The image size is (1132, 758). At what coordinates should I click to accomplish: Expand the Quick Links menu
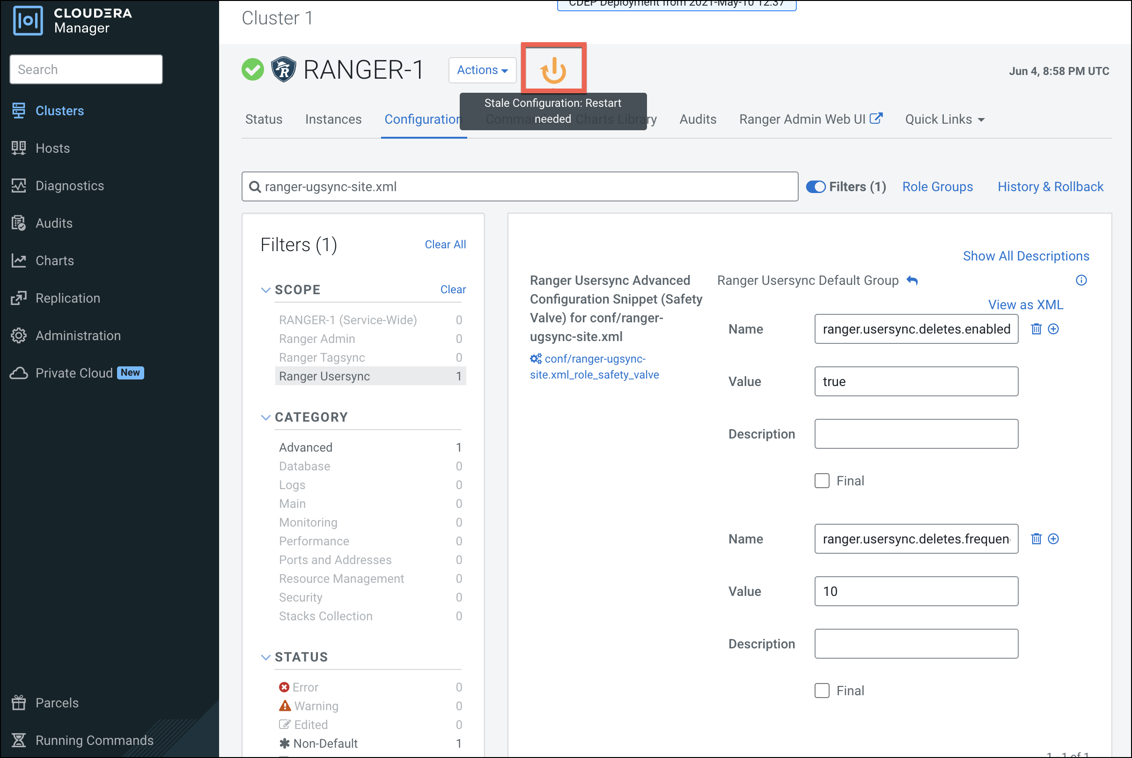944,119
